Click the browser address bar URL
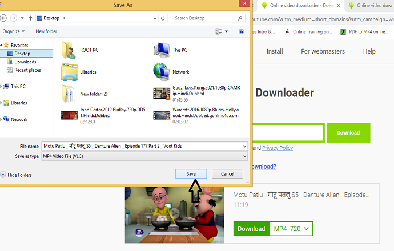The width and height of the screenshot is (394, 251). coord(323,19)
